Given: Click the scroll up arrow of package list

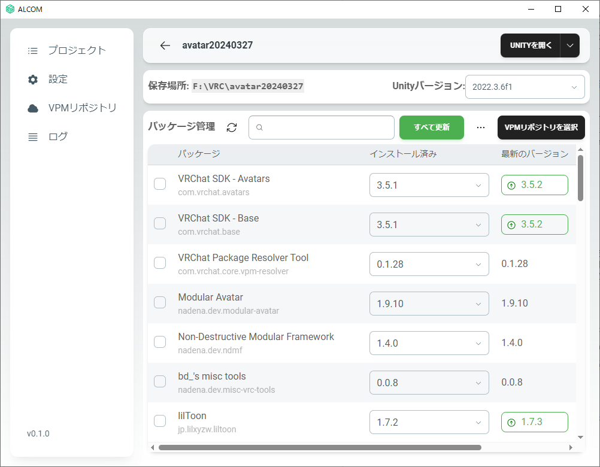Looking at the screenshot, I should coord(580,150).
